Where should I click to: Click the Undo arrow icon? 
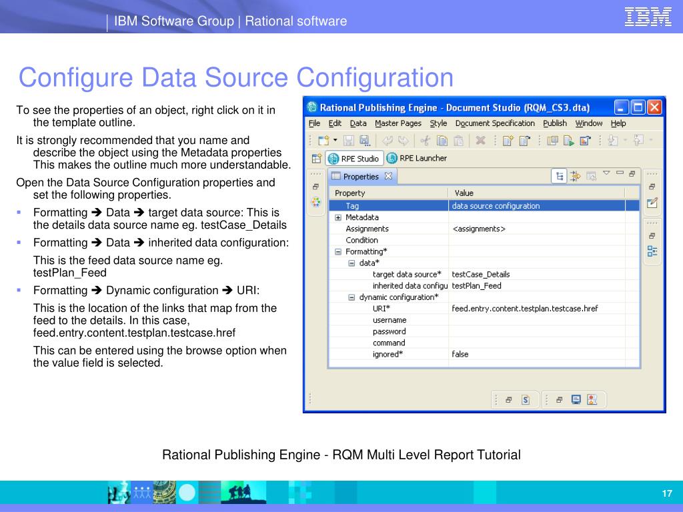point(388,140)
